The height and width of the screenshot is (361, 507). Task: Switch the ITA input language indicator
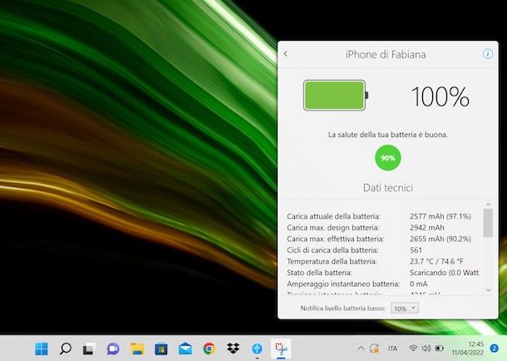click(x=392, y=349)
